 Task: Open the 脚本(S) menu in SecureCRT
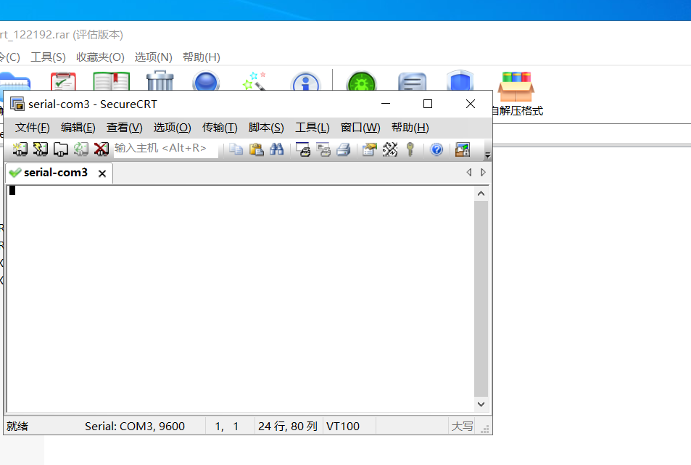coord(266,128)
